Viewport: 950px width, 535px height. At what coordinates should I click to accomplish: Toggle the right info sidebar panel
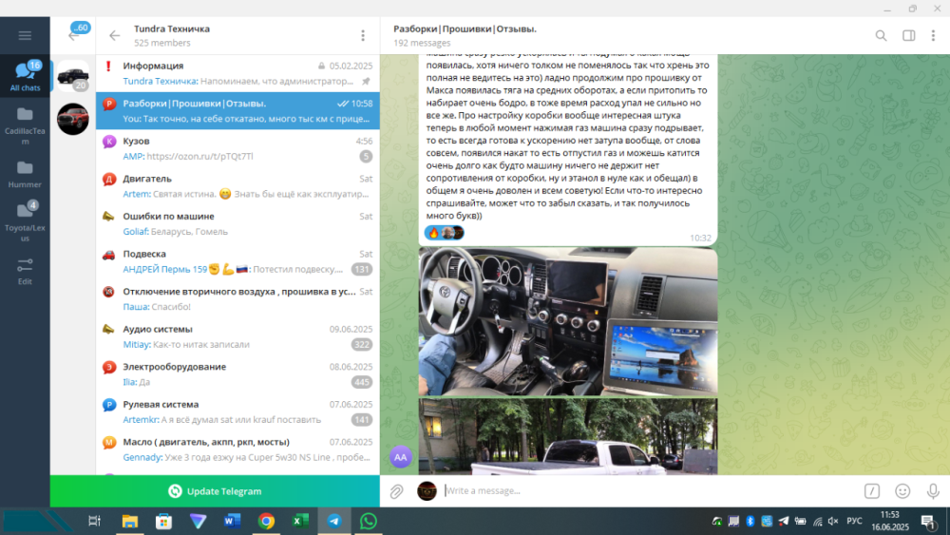point(908,36)
